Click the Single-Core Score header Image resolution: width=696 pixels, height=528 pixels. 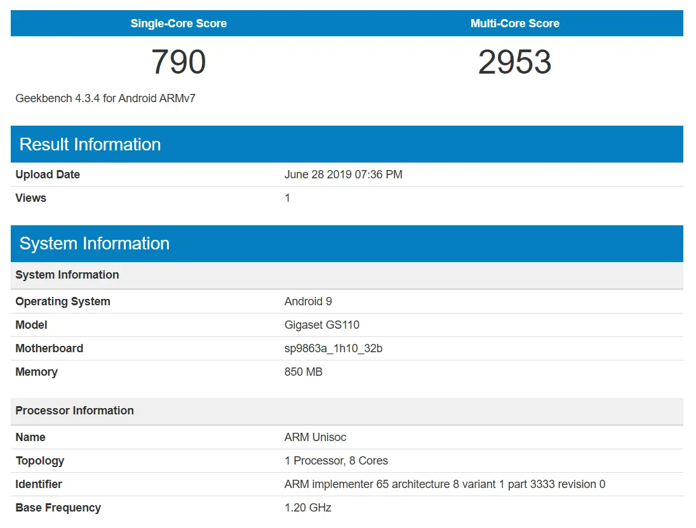click(x=178, y=23)
